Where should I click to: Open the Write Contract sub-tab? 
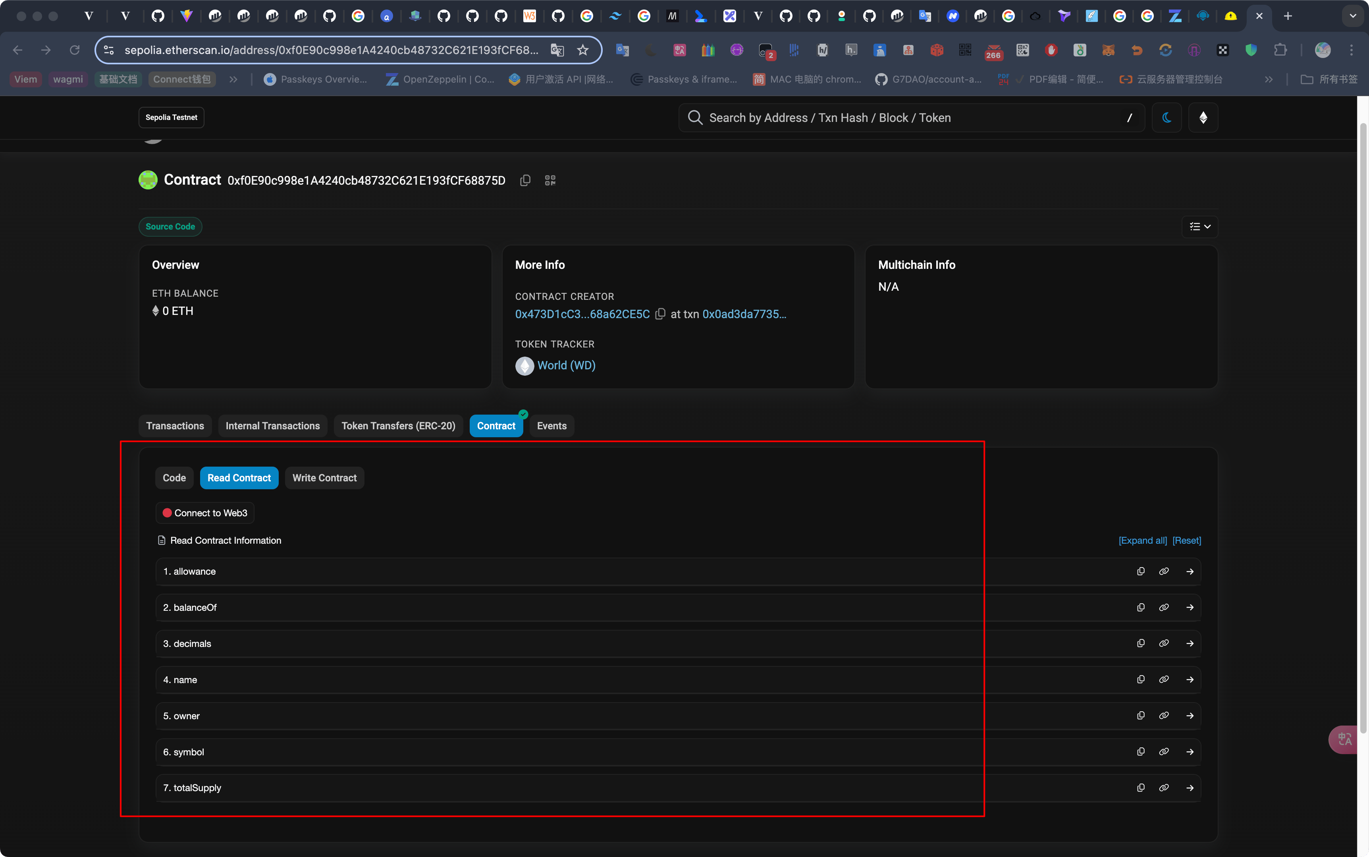coord(324,478)
